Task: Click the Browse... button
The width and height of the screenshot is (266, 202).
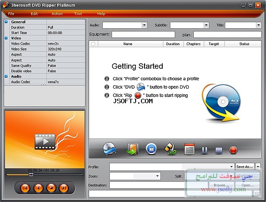Action: coord(221,185)
